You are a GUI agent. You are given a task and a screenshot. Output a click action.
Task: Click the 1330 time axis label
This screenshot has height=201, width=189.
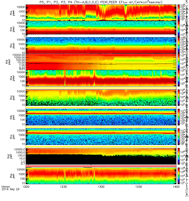139,187
